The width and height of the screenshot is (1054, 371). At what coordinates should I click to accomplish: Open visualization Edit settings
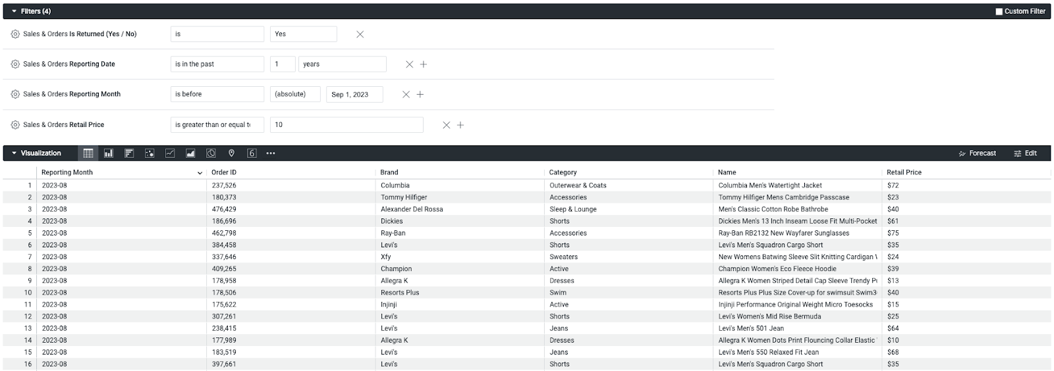(1025, 153)
